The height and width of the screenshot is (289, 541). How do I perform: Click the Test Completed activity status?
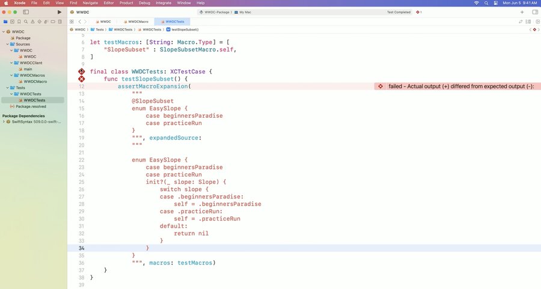[399, 12]
